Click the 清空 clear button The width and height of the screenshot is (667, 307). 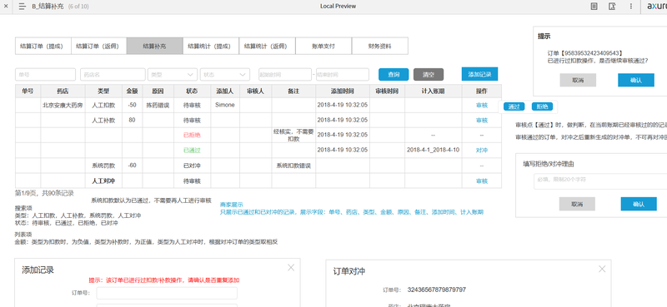429,75
